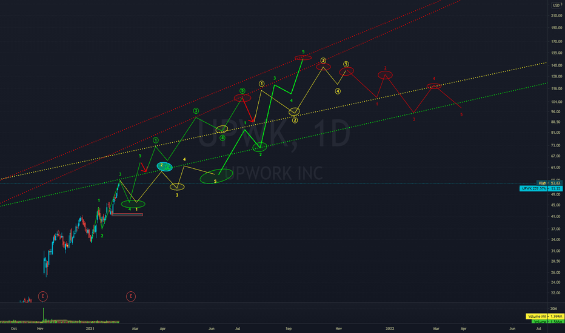Open the USD currency selector
This screenshot has height=333, width=565.
557,5
